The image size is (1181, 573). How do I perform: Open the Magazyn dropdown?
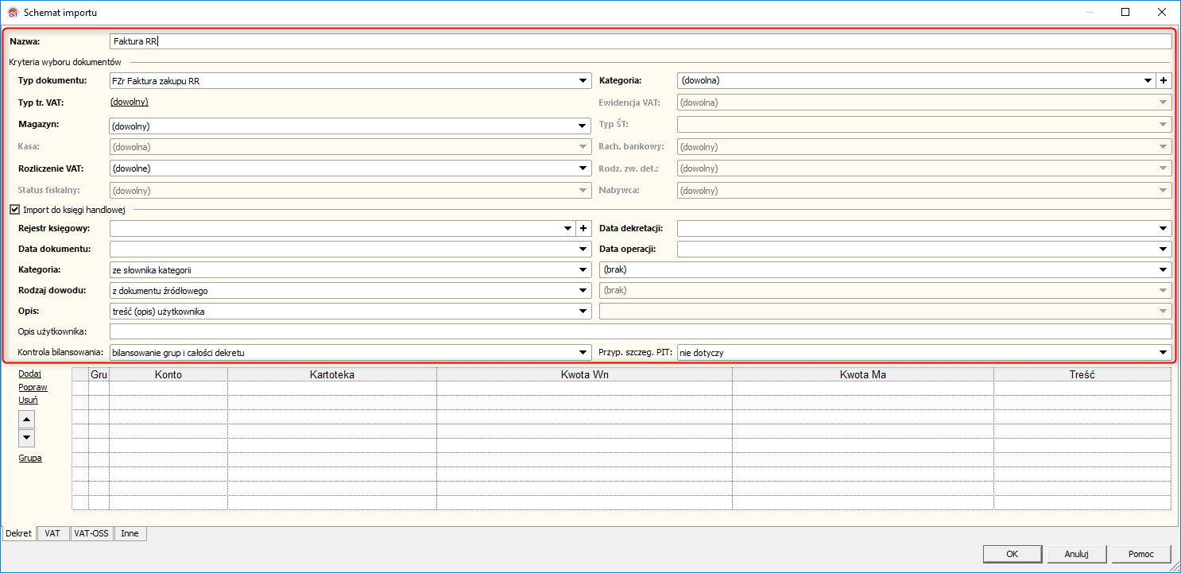point(583,126)
